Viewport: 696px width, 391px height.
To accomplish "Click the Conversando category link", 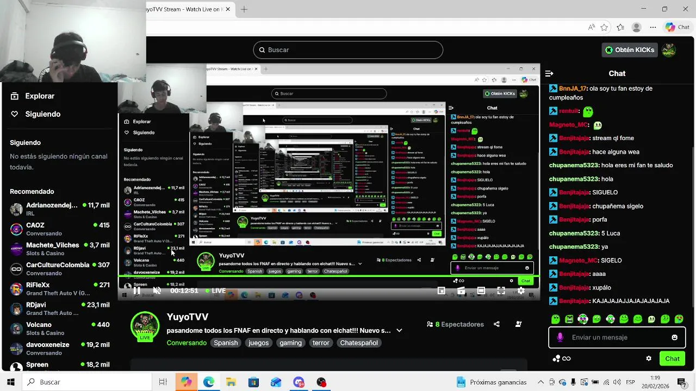I will click(x=187, y=343).
